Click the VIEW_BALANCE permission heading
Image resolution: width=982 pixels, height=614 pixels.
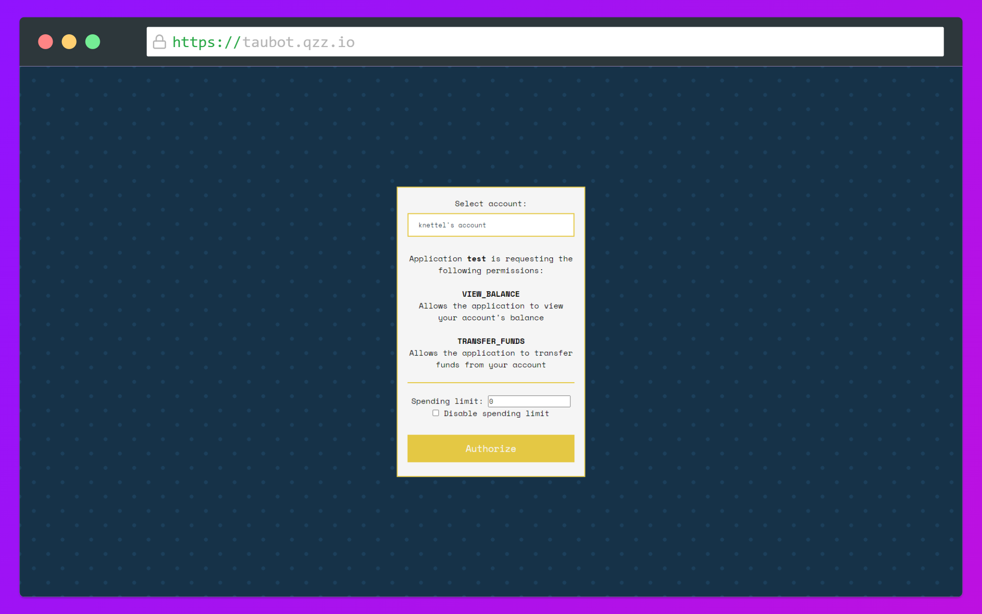click(x=490, y=294)
